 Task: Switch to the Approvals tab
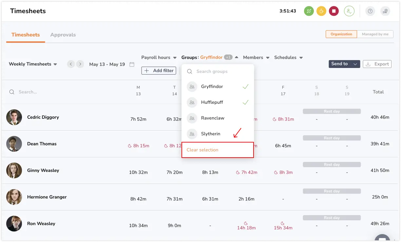coord(63,34)
